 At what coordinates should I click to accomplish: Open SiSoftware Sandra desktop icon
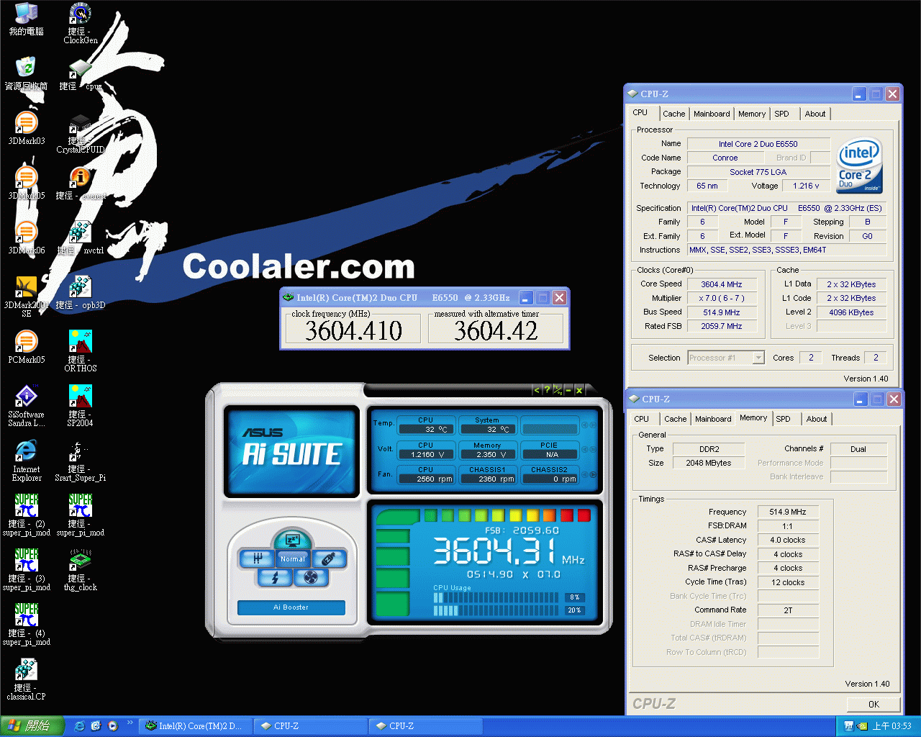click(x=26, y=406)
